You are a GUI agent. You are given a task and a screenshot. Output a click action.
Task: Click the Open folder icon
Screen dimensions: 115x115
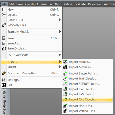pos(4,15)
